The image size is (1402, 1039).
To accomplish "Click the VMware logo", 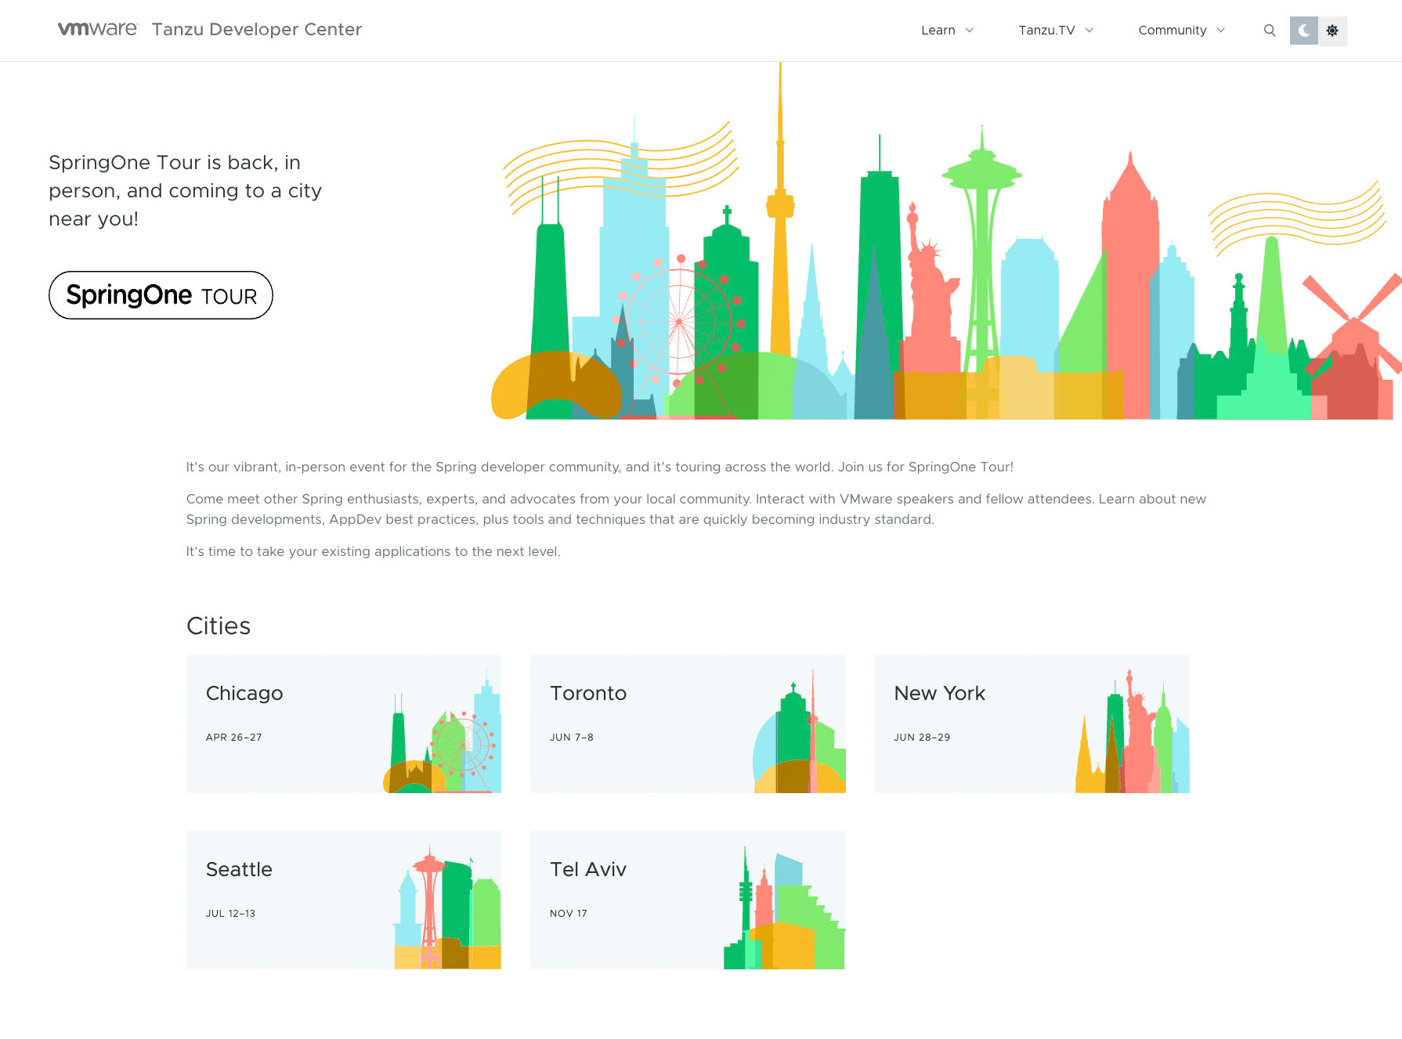I will click(98, 29).
